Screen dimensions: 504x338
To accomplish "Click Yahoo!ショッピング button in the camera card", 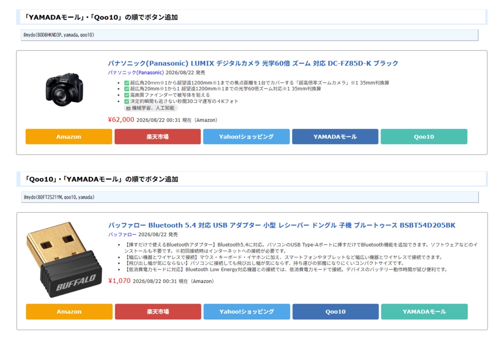I will coord(246,137).
